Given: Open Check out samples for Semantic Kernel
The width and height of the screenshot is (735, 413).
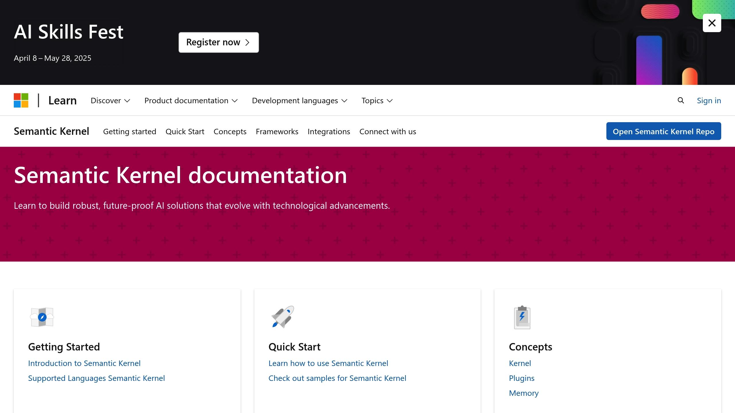Looking at the screenshot, I should (337, 378).
